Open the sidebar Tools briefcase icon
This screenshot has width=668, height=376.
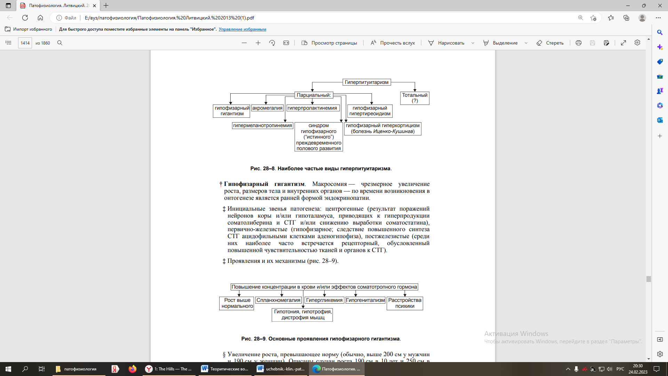coord(660,76)
